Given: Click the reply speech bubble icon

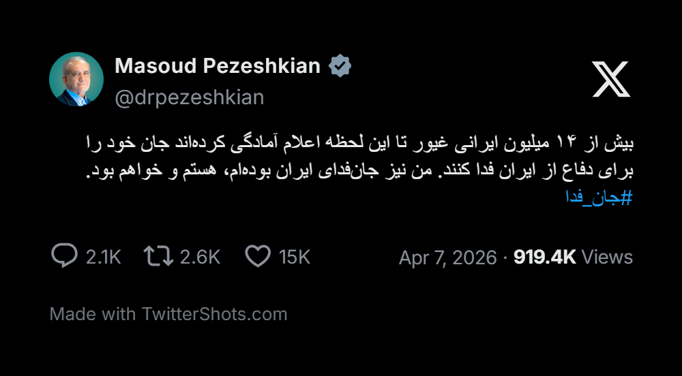Looking at the screenshot, I should (x=64, y=256).
